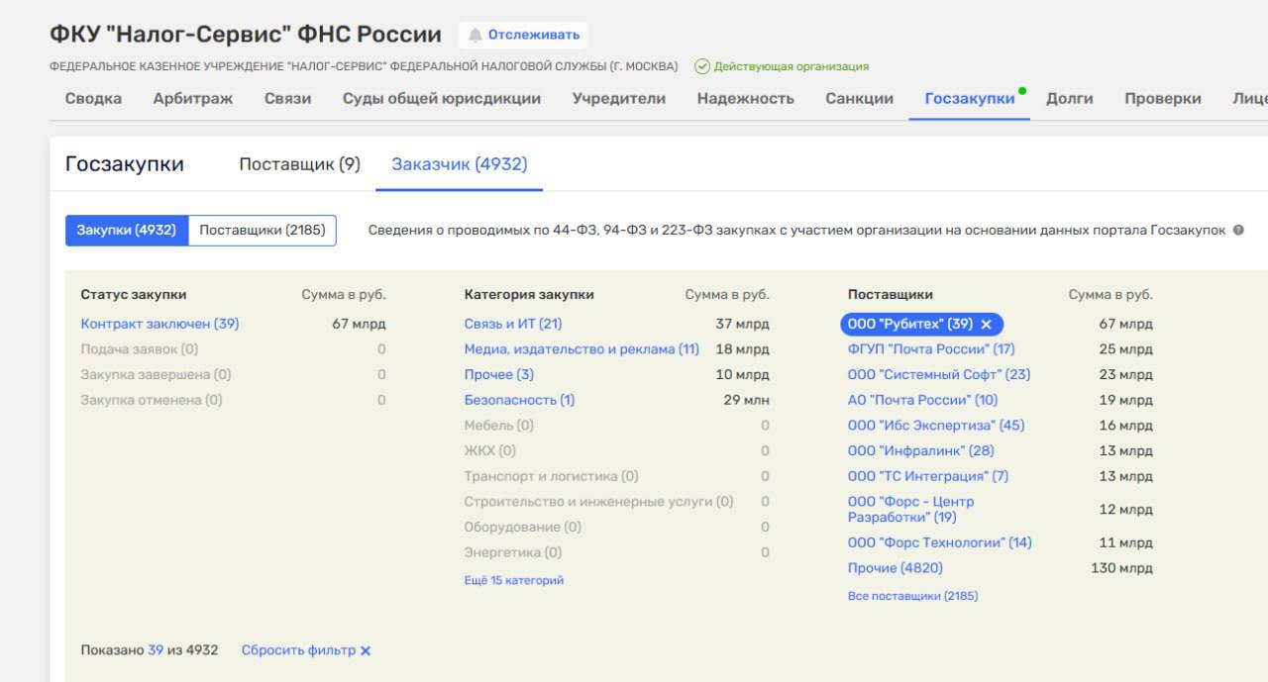
Task: Filter by АО "Почта России" (10)
Action: point(922,400)
